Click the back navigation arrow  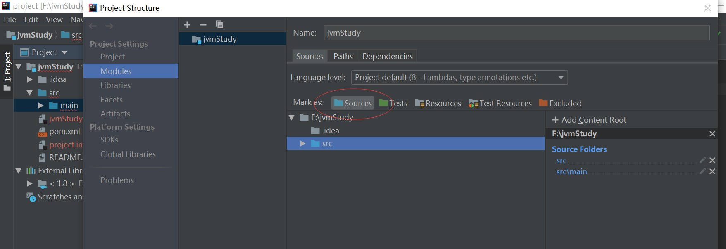93,26
